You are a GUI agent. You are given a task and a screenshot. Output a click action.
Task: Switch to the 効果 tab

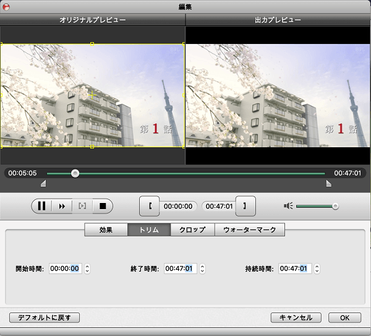click(106, 230)
